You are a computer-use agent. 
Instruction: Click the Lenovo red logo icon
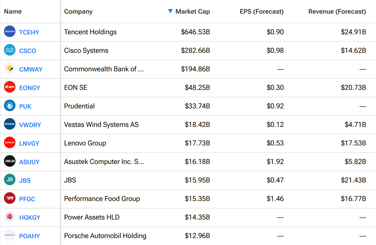pos(10,142)
